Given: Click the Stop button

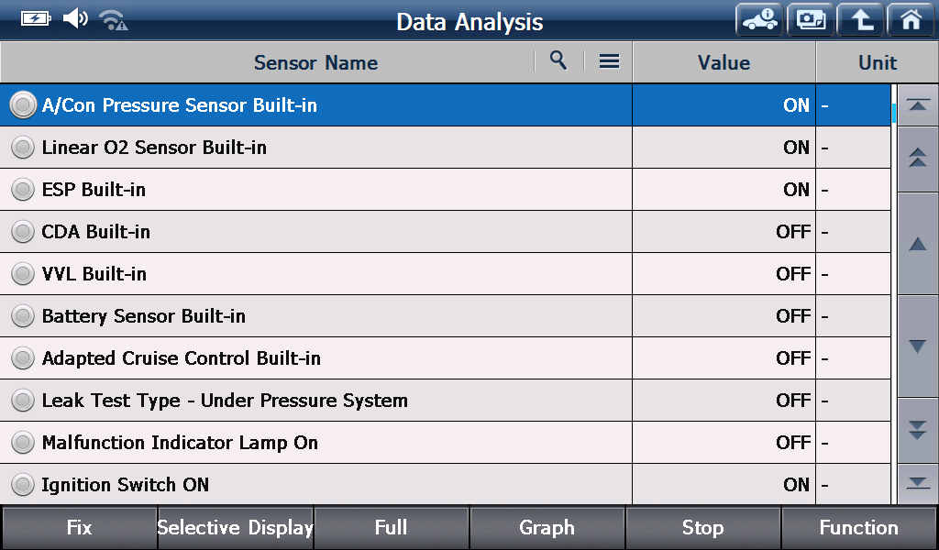Looking at the screenshot, I should click(702, 528).
